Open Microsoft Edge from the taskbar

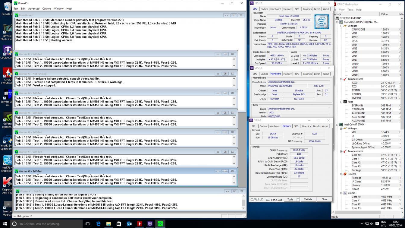pos(98,224)
